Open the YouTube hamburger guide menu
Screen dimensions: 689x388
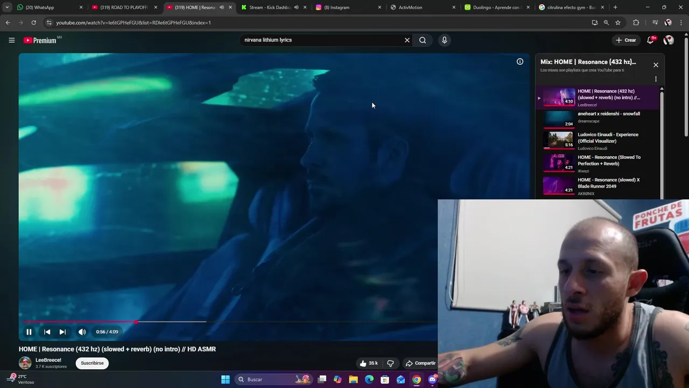coord(11,40)
